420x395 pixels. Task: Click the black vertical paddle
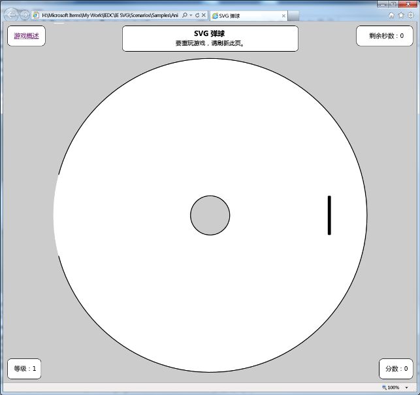click(x=329, y=215)
